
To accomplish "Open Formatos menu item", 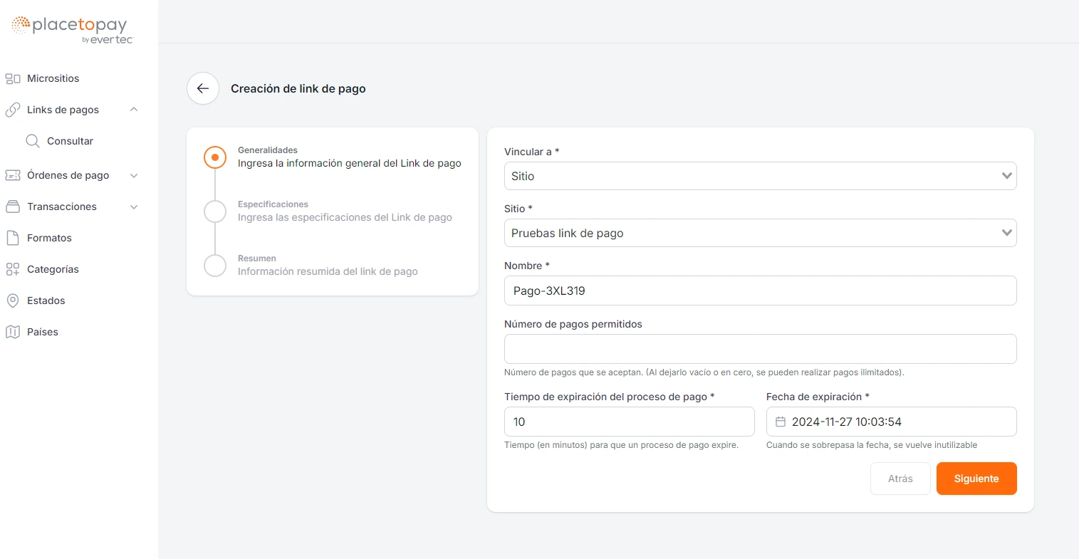I will tap(49, 238).
